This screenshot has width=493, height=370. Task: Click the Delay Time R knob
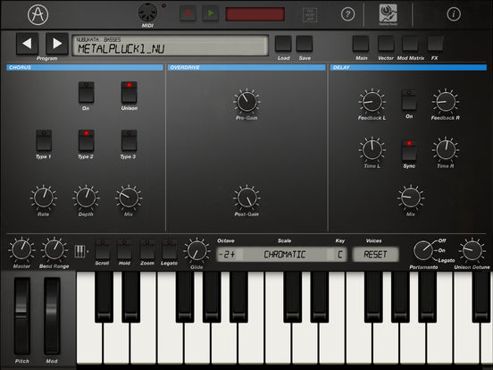pos(445,150)
